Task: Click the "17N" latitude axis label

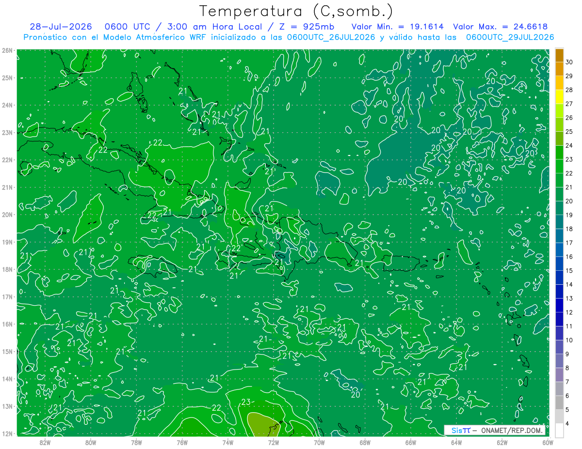Action: [x=7, y=296]
